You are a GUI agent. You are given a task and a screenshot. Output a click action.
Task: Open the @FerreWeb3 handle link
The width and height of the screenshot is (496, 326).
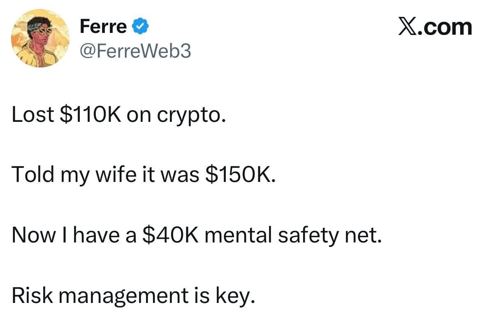point(135,51)
